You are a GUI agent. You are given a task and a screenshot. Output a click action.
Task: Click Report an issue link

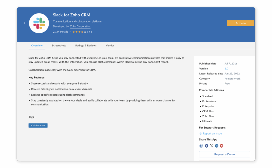(212, 134)
